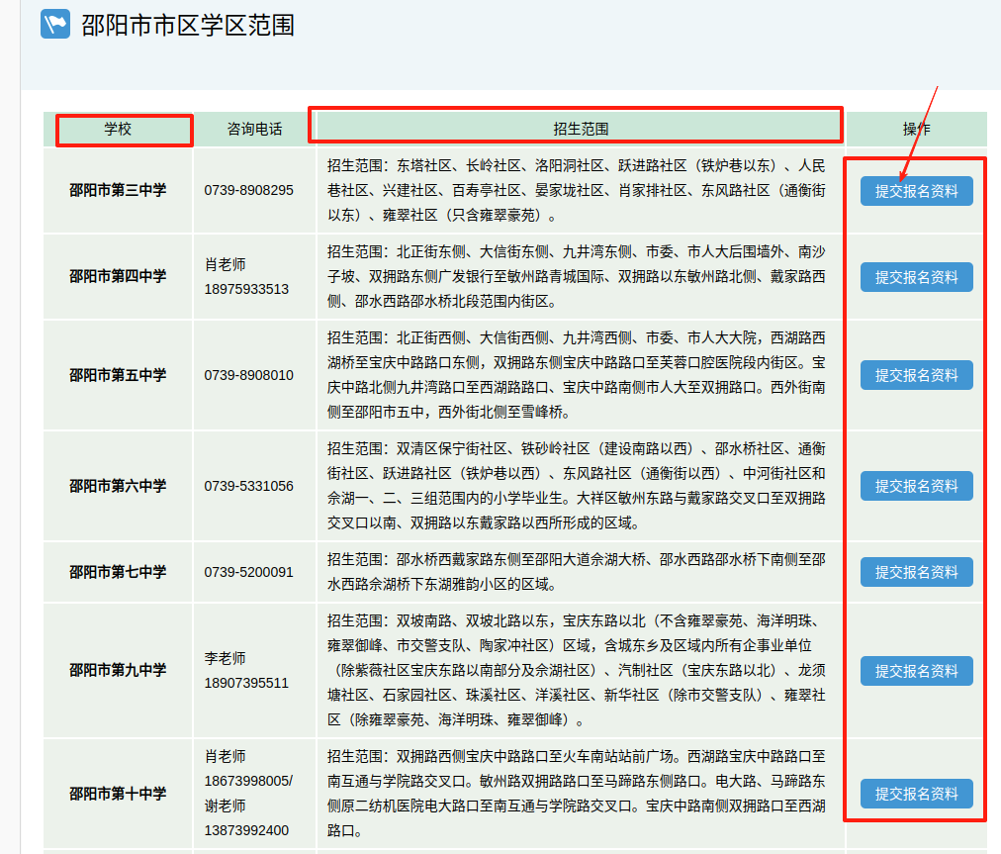1001x854 pixels.
Task: Click contact name 李老师
Action: [x=225, y=658]
